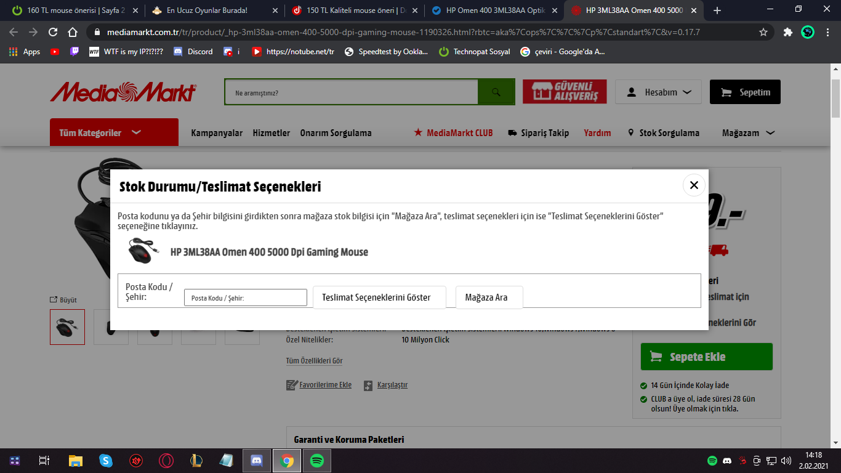Open the Speedtest by Ookla bookmark
The image size is (841, 473).
[x=386, y=52]
